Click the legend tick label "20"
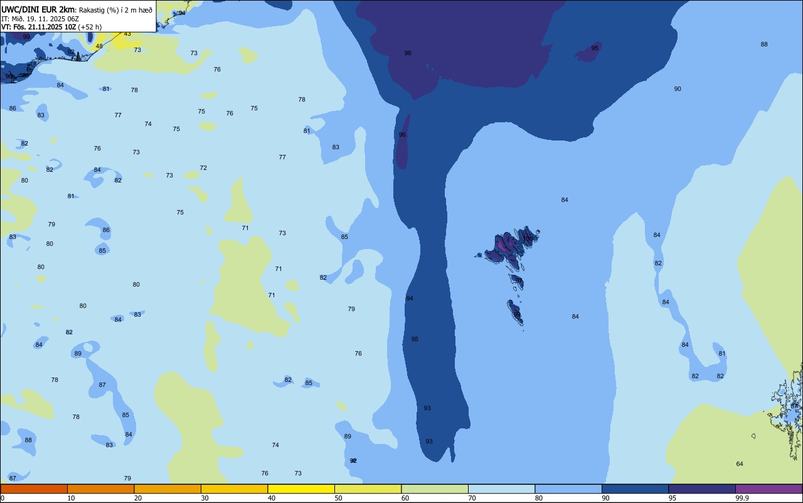 coord(138,498)
